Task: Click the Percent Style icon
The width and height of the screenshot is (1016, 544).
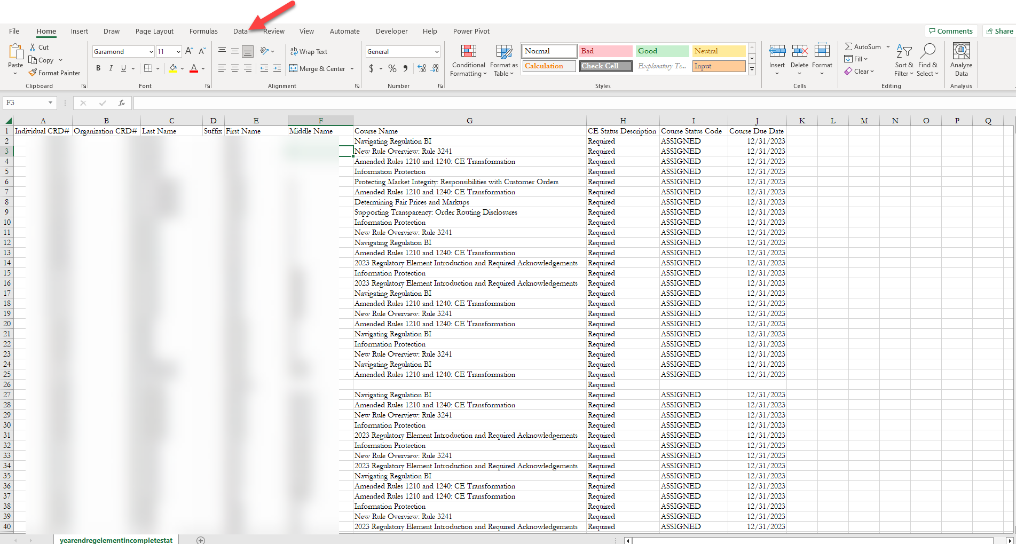Action: click(392, 68)
